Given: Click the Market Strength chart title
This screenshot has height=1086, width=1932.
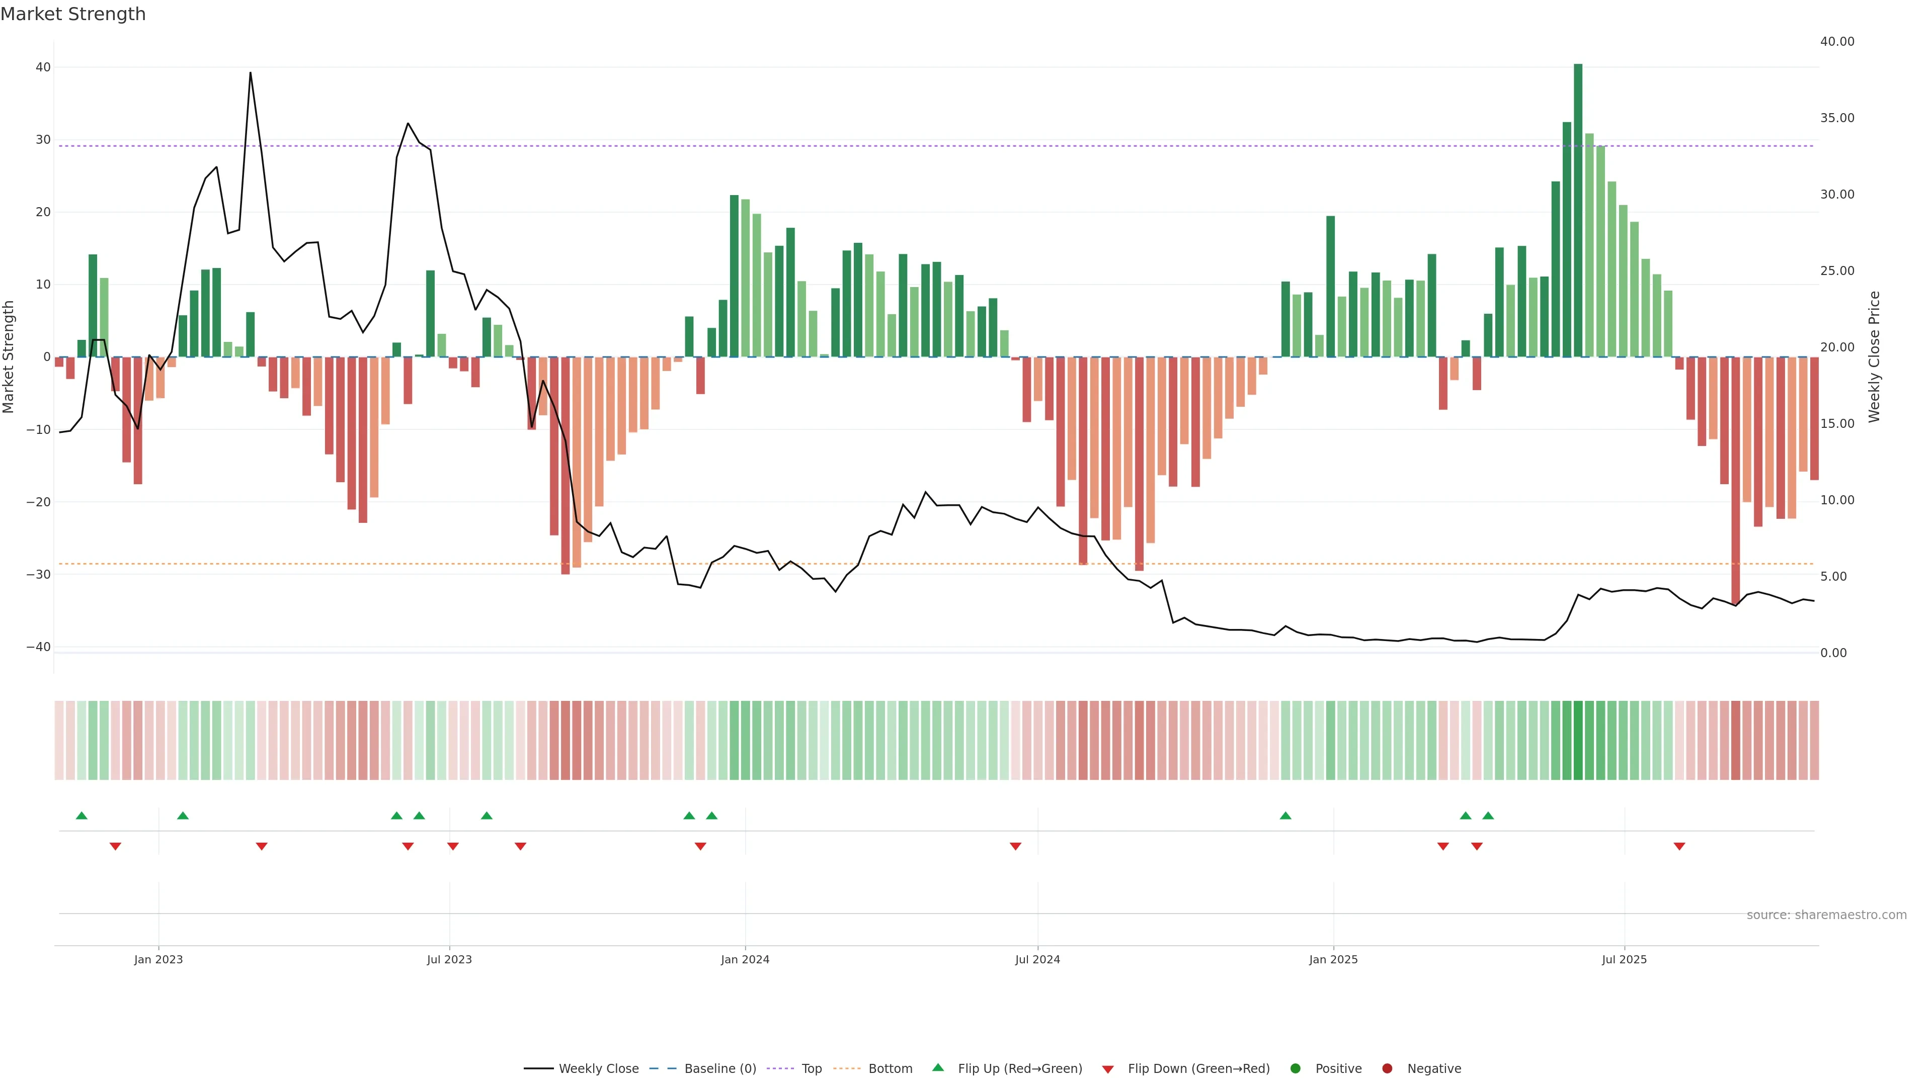Looking at the screenshot, I should pos(73,14).
